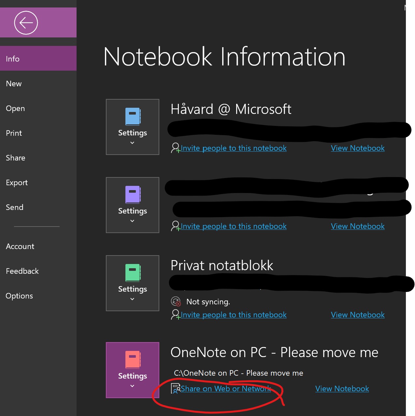Open the Settings dropdown for OneNote on PC
The width and height of the screenshot is (415, 416).
pyautogui.click(x=132, y=386)
